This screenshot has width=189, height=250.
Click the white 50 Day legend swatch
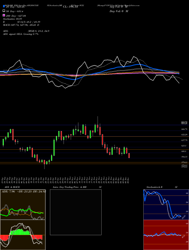point(4,11)
